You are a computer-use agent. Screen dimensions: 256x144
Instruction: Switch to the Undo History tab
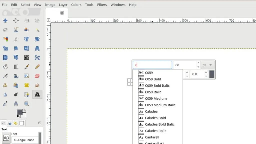[x=15, y=123]
